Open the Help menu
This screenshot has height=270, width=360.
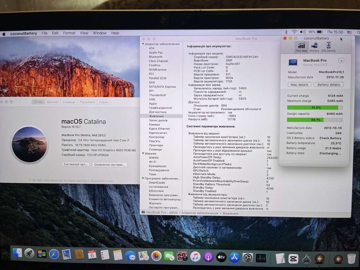coord(115,33)
